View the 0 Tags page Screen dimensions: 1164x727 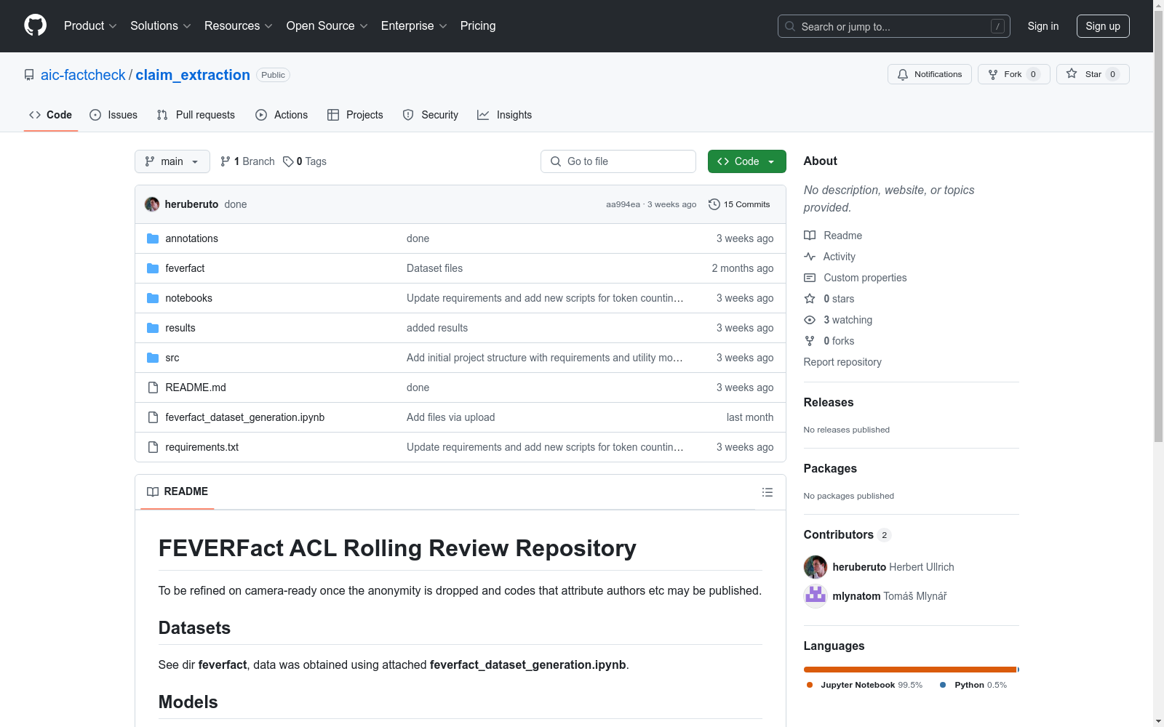(x=305, y=161)
